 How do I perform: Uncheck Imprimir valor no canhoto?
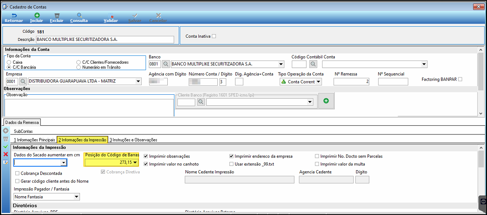[x=146, y=164]
